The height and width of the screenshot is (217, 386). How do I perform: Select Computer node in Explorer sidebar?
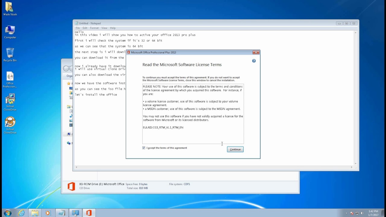[69, 134]
